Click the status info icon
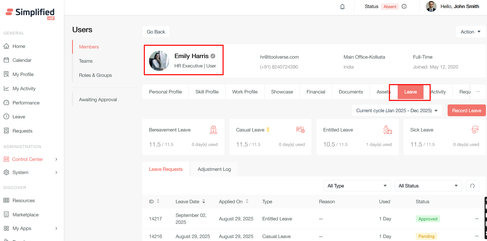 click(404, 6)
